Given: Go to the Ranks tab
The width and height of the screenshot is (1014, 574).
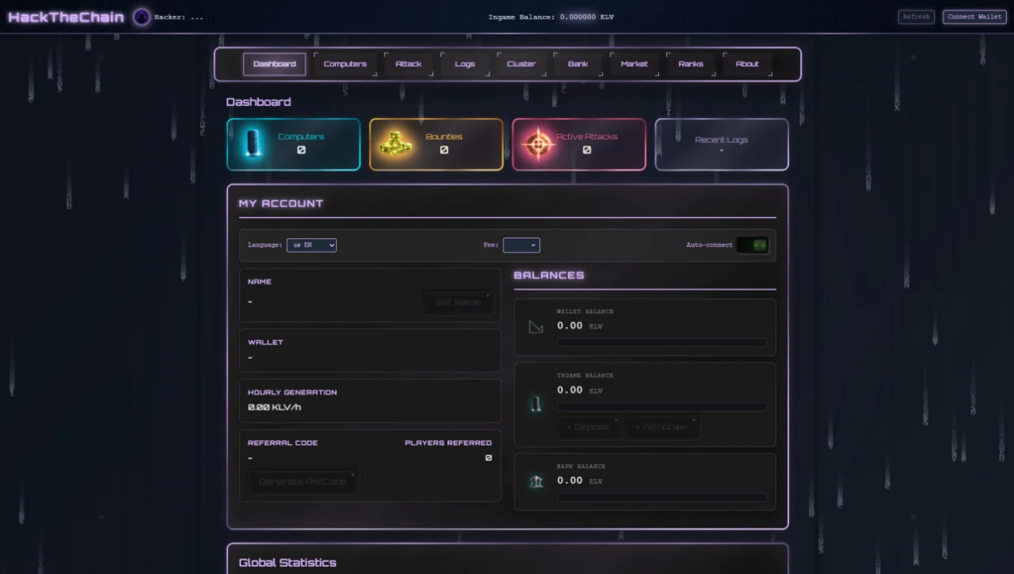Looking at the screenshot, I should coord(690,64).
